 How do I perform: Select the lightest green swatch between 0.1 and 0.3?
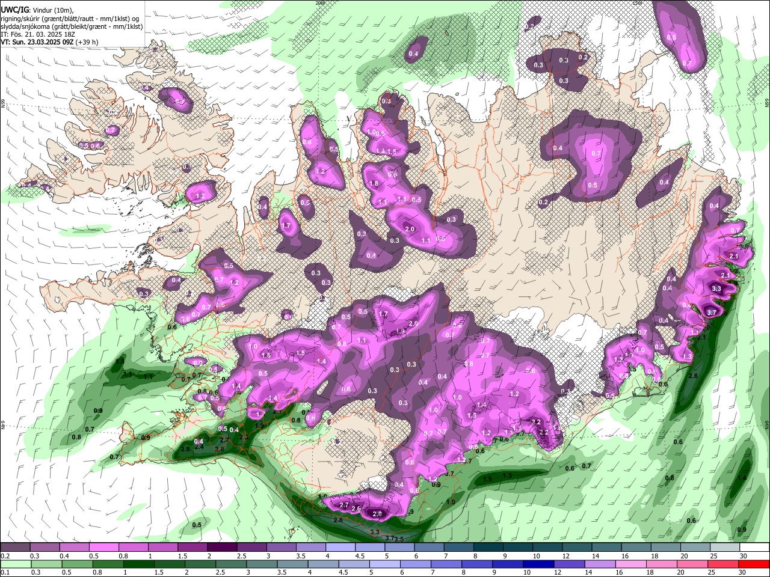point(15,564)
